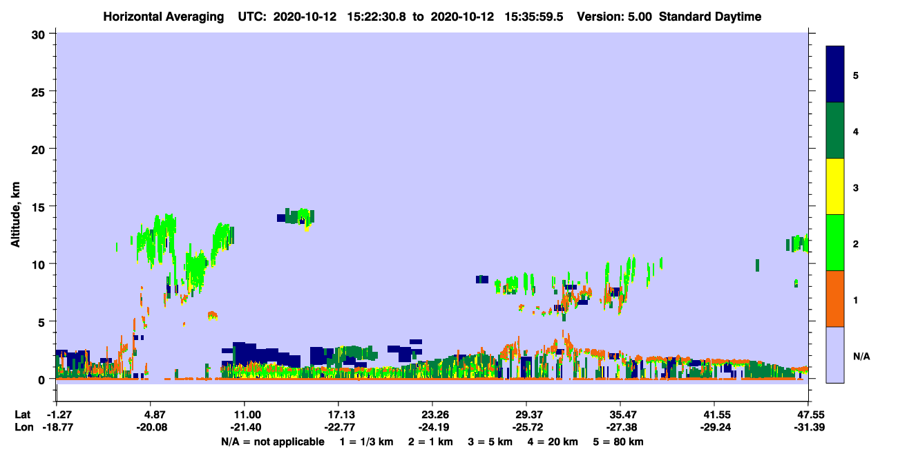Click the 'Lon' row label
The height and width of the screenshot is (461, 898).
tap(23, 427)
